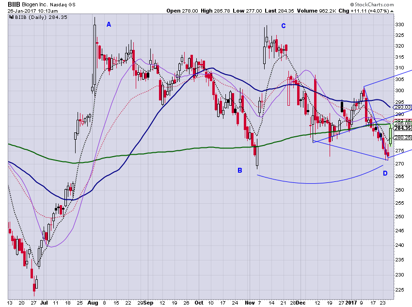Click the 315 price axis label
Image resolution: width=412 pixels, height=307 pixels.
(x=400, y=57)
